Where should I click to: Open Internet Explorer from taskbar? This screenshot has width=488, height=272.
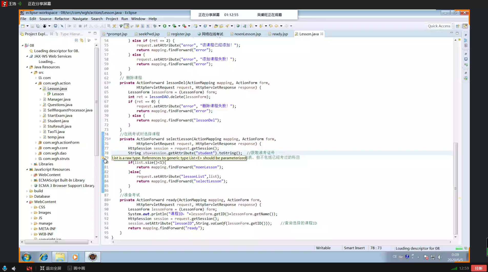[44, 257]
